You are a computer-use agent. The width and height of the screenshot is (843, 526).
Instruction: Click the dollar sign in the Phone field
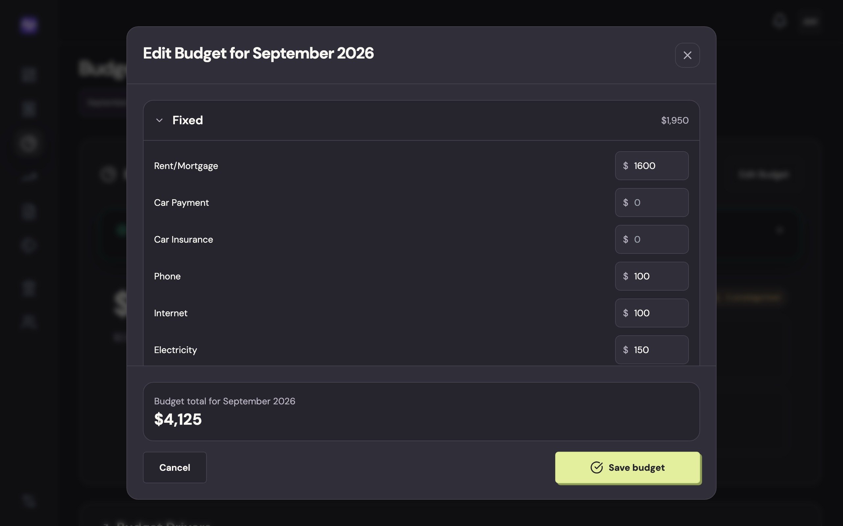click(626, 276)
